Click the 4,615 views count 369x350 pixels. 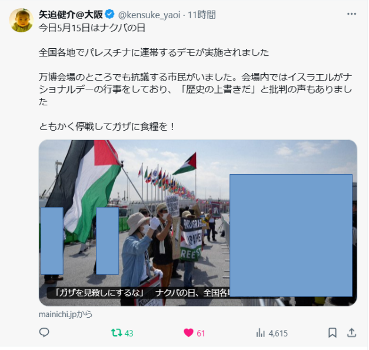pyautogui.click(x=278, y=334)
